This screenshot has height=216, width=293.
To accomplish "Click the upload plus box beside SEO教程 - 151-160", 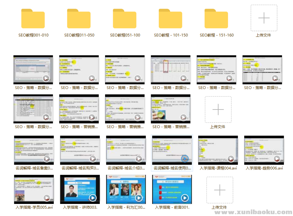I will 263,18.
